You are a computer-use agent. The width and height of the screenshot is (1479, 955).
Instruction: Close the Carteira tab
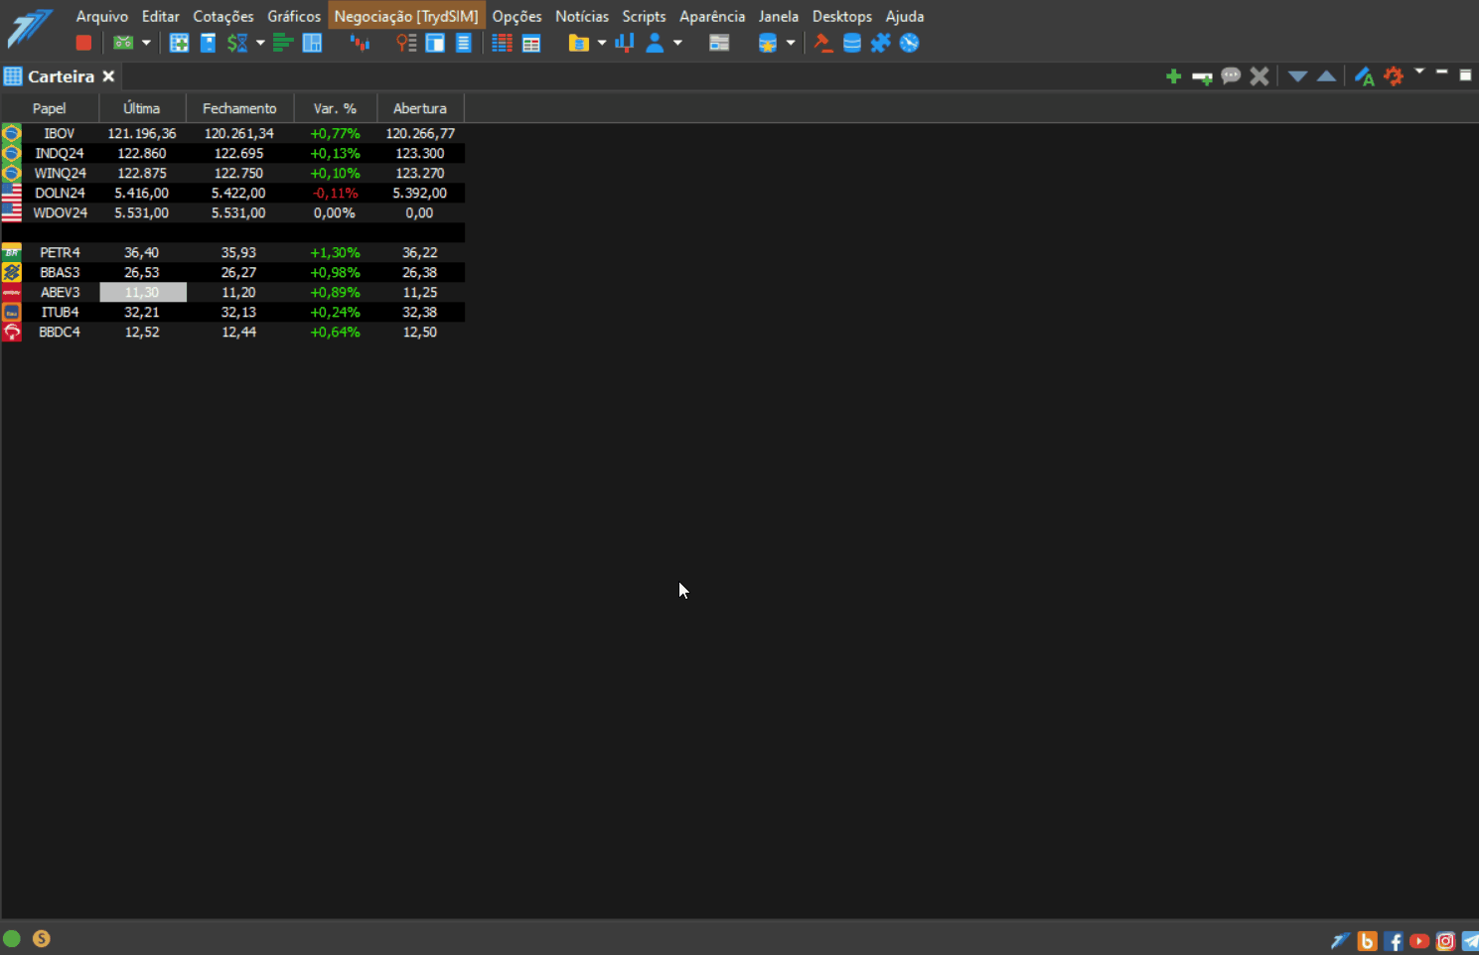108,76
